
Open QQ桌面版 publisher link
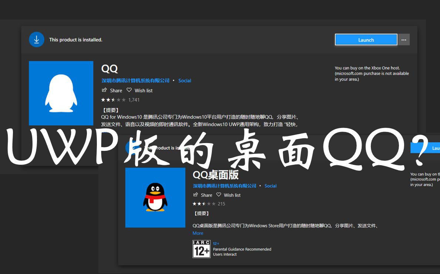224,186
